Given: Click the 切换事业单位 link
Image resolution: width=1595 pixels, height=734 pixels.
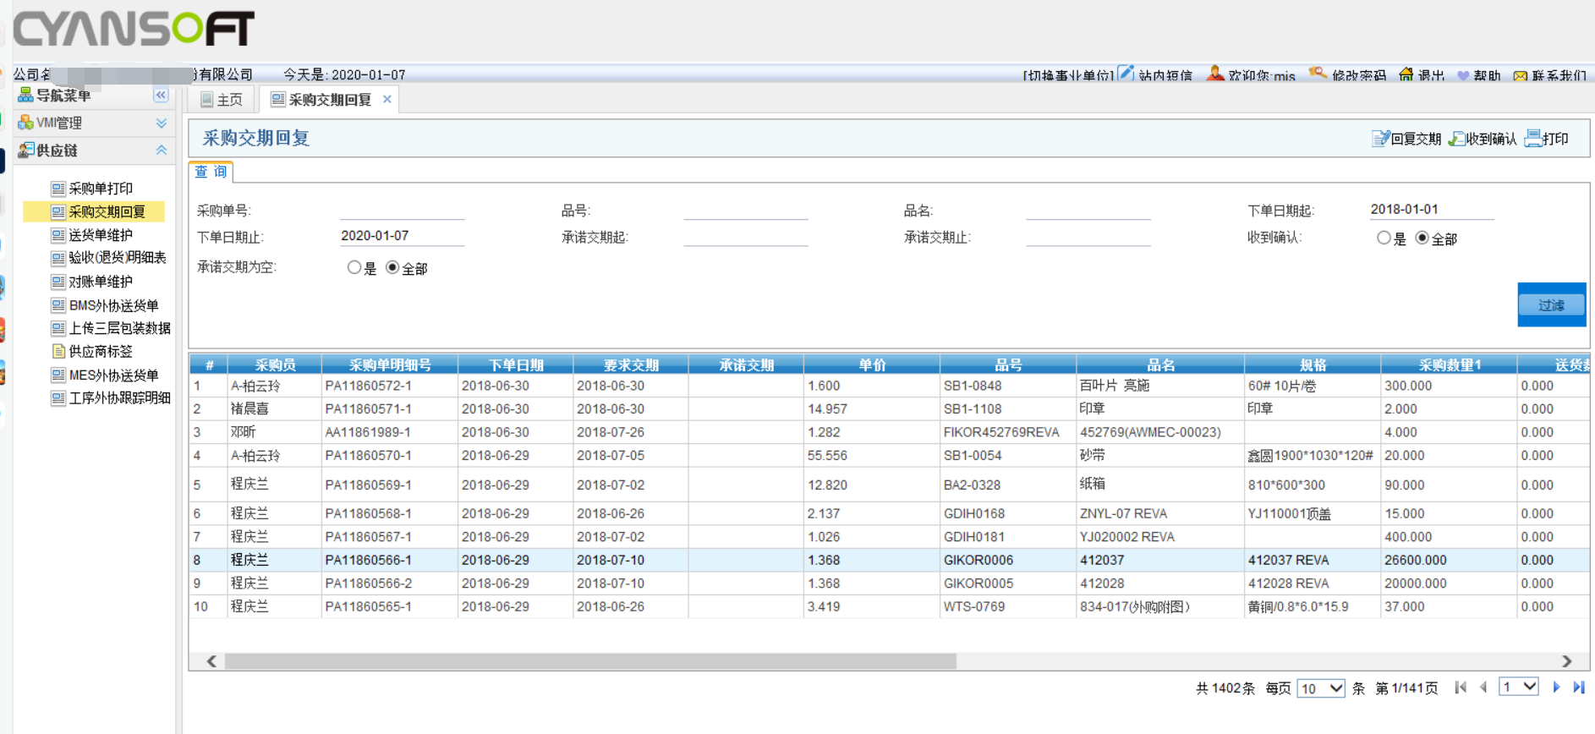Looking at the screenshot, I should 1069,75.
